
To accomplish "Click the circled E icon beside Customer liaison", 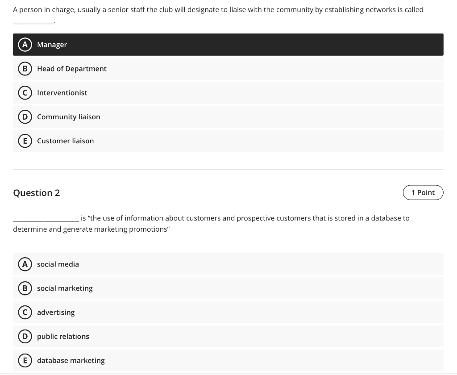I will pos(25,141).
